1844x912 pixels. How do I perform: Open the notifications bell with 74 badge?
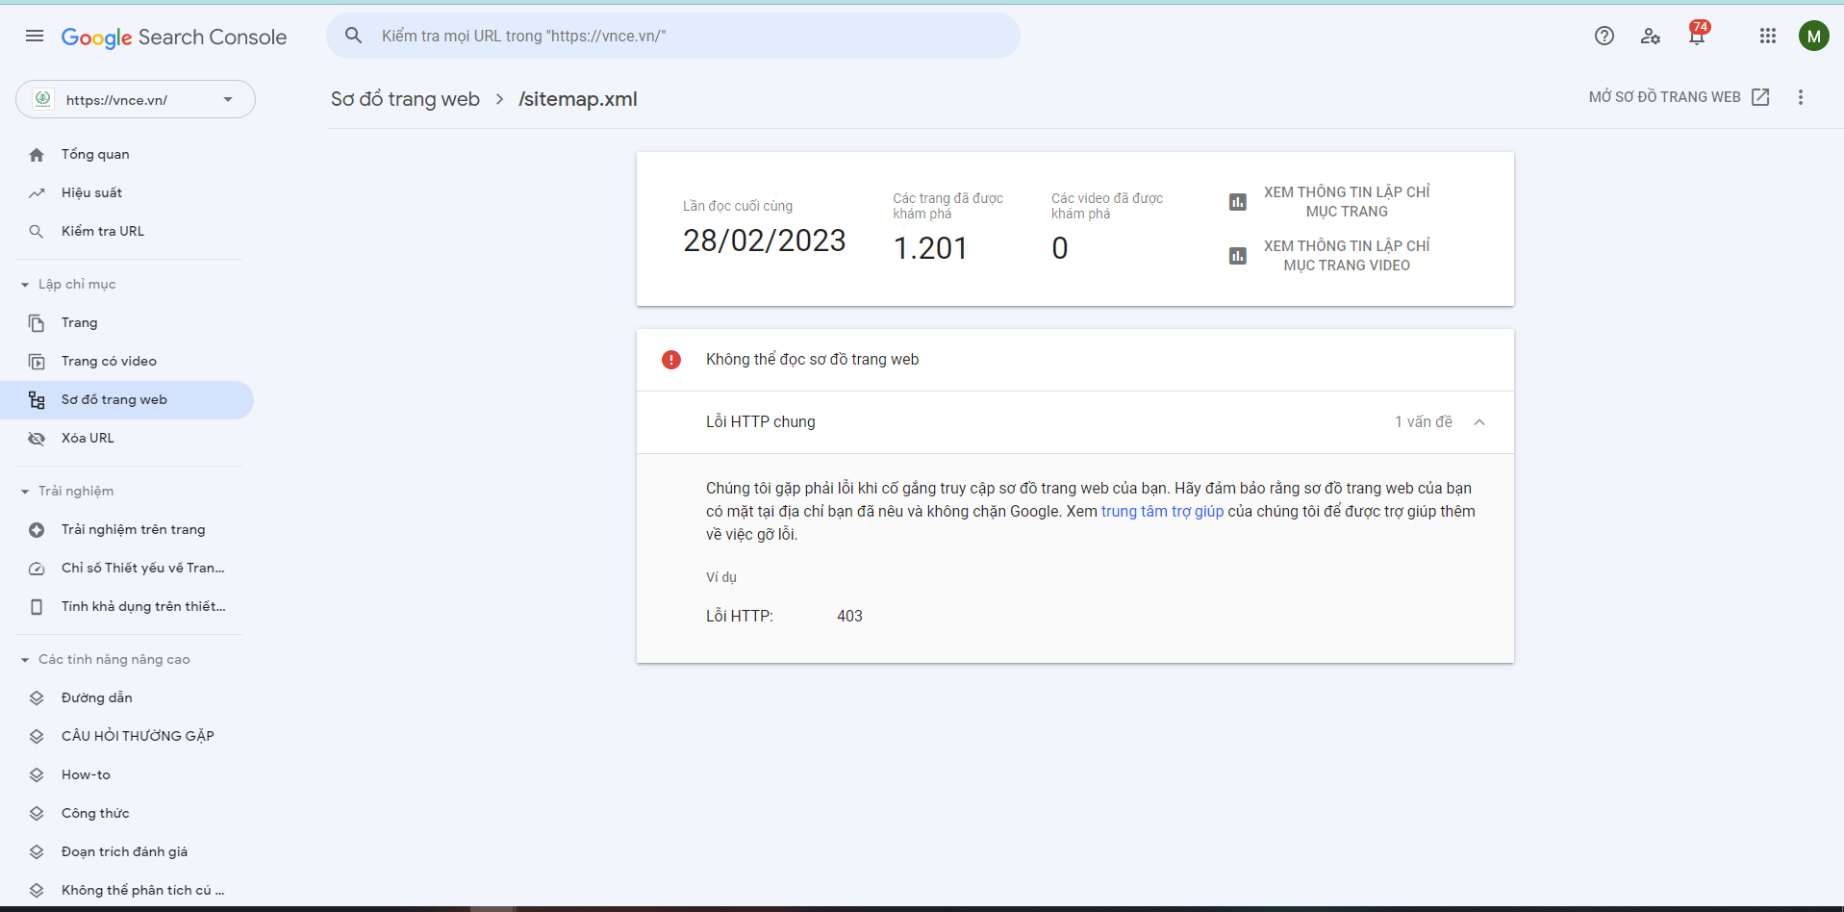[1698, 34]
